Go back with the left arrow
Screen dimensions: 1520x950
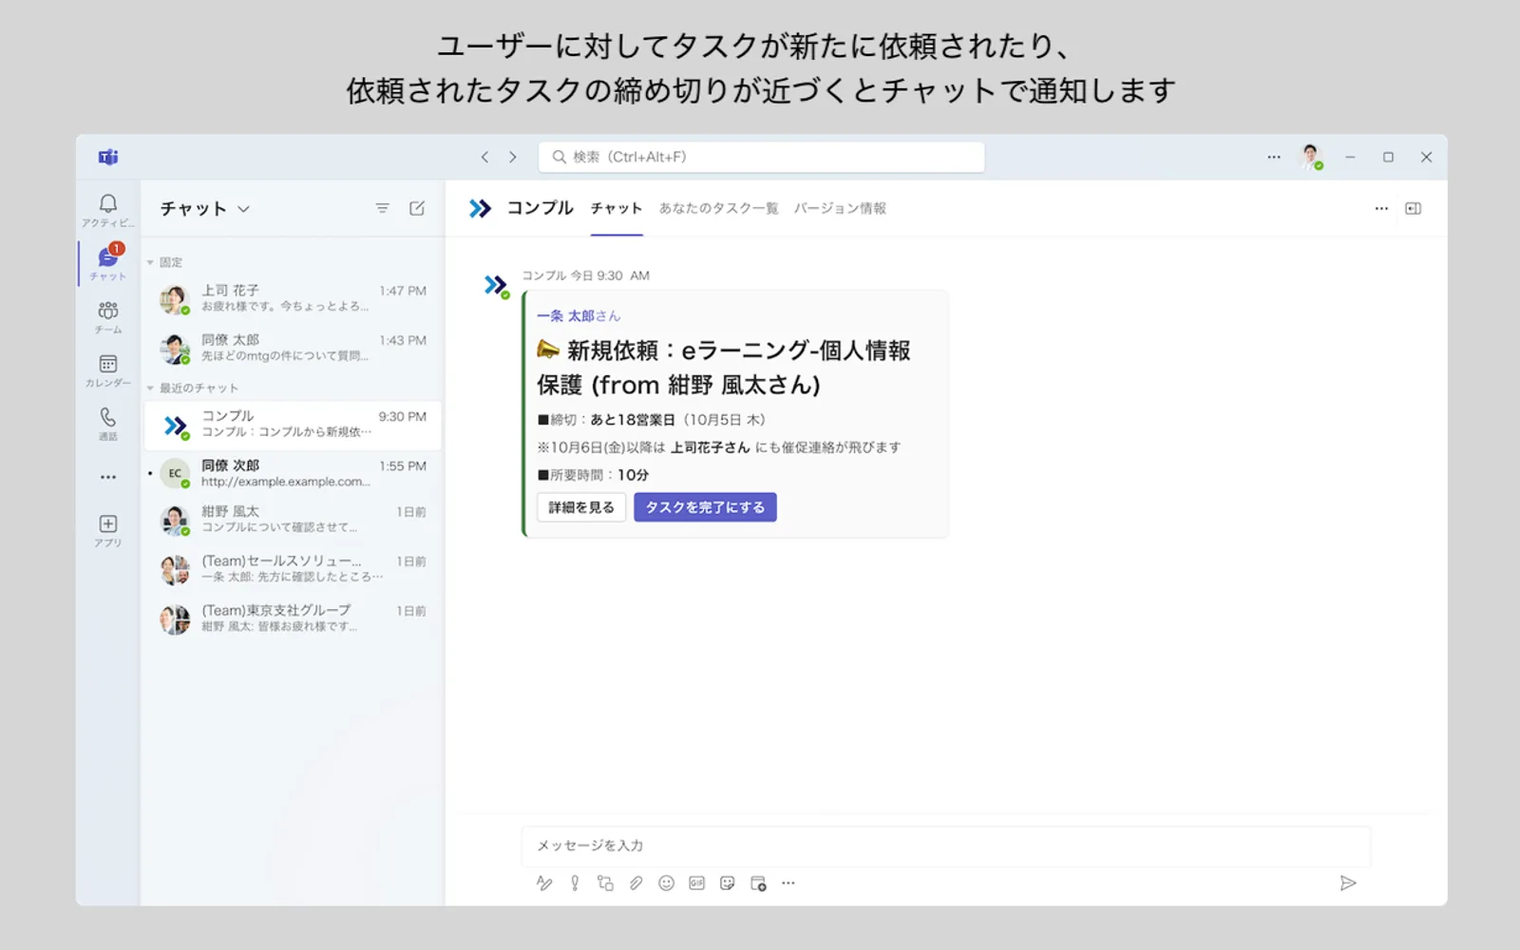click(484, 157)
